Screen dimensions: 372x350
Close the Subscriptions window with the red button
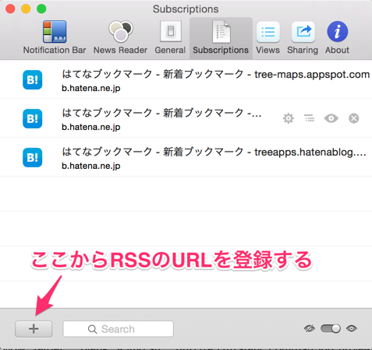(x=10, y=9)
